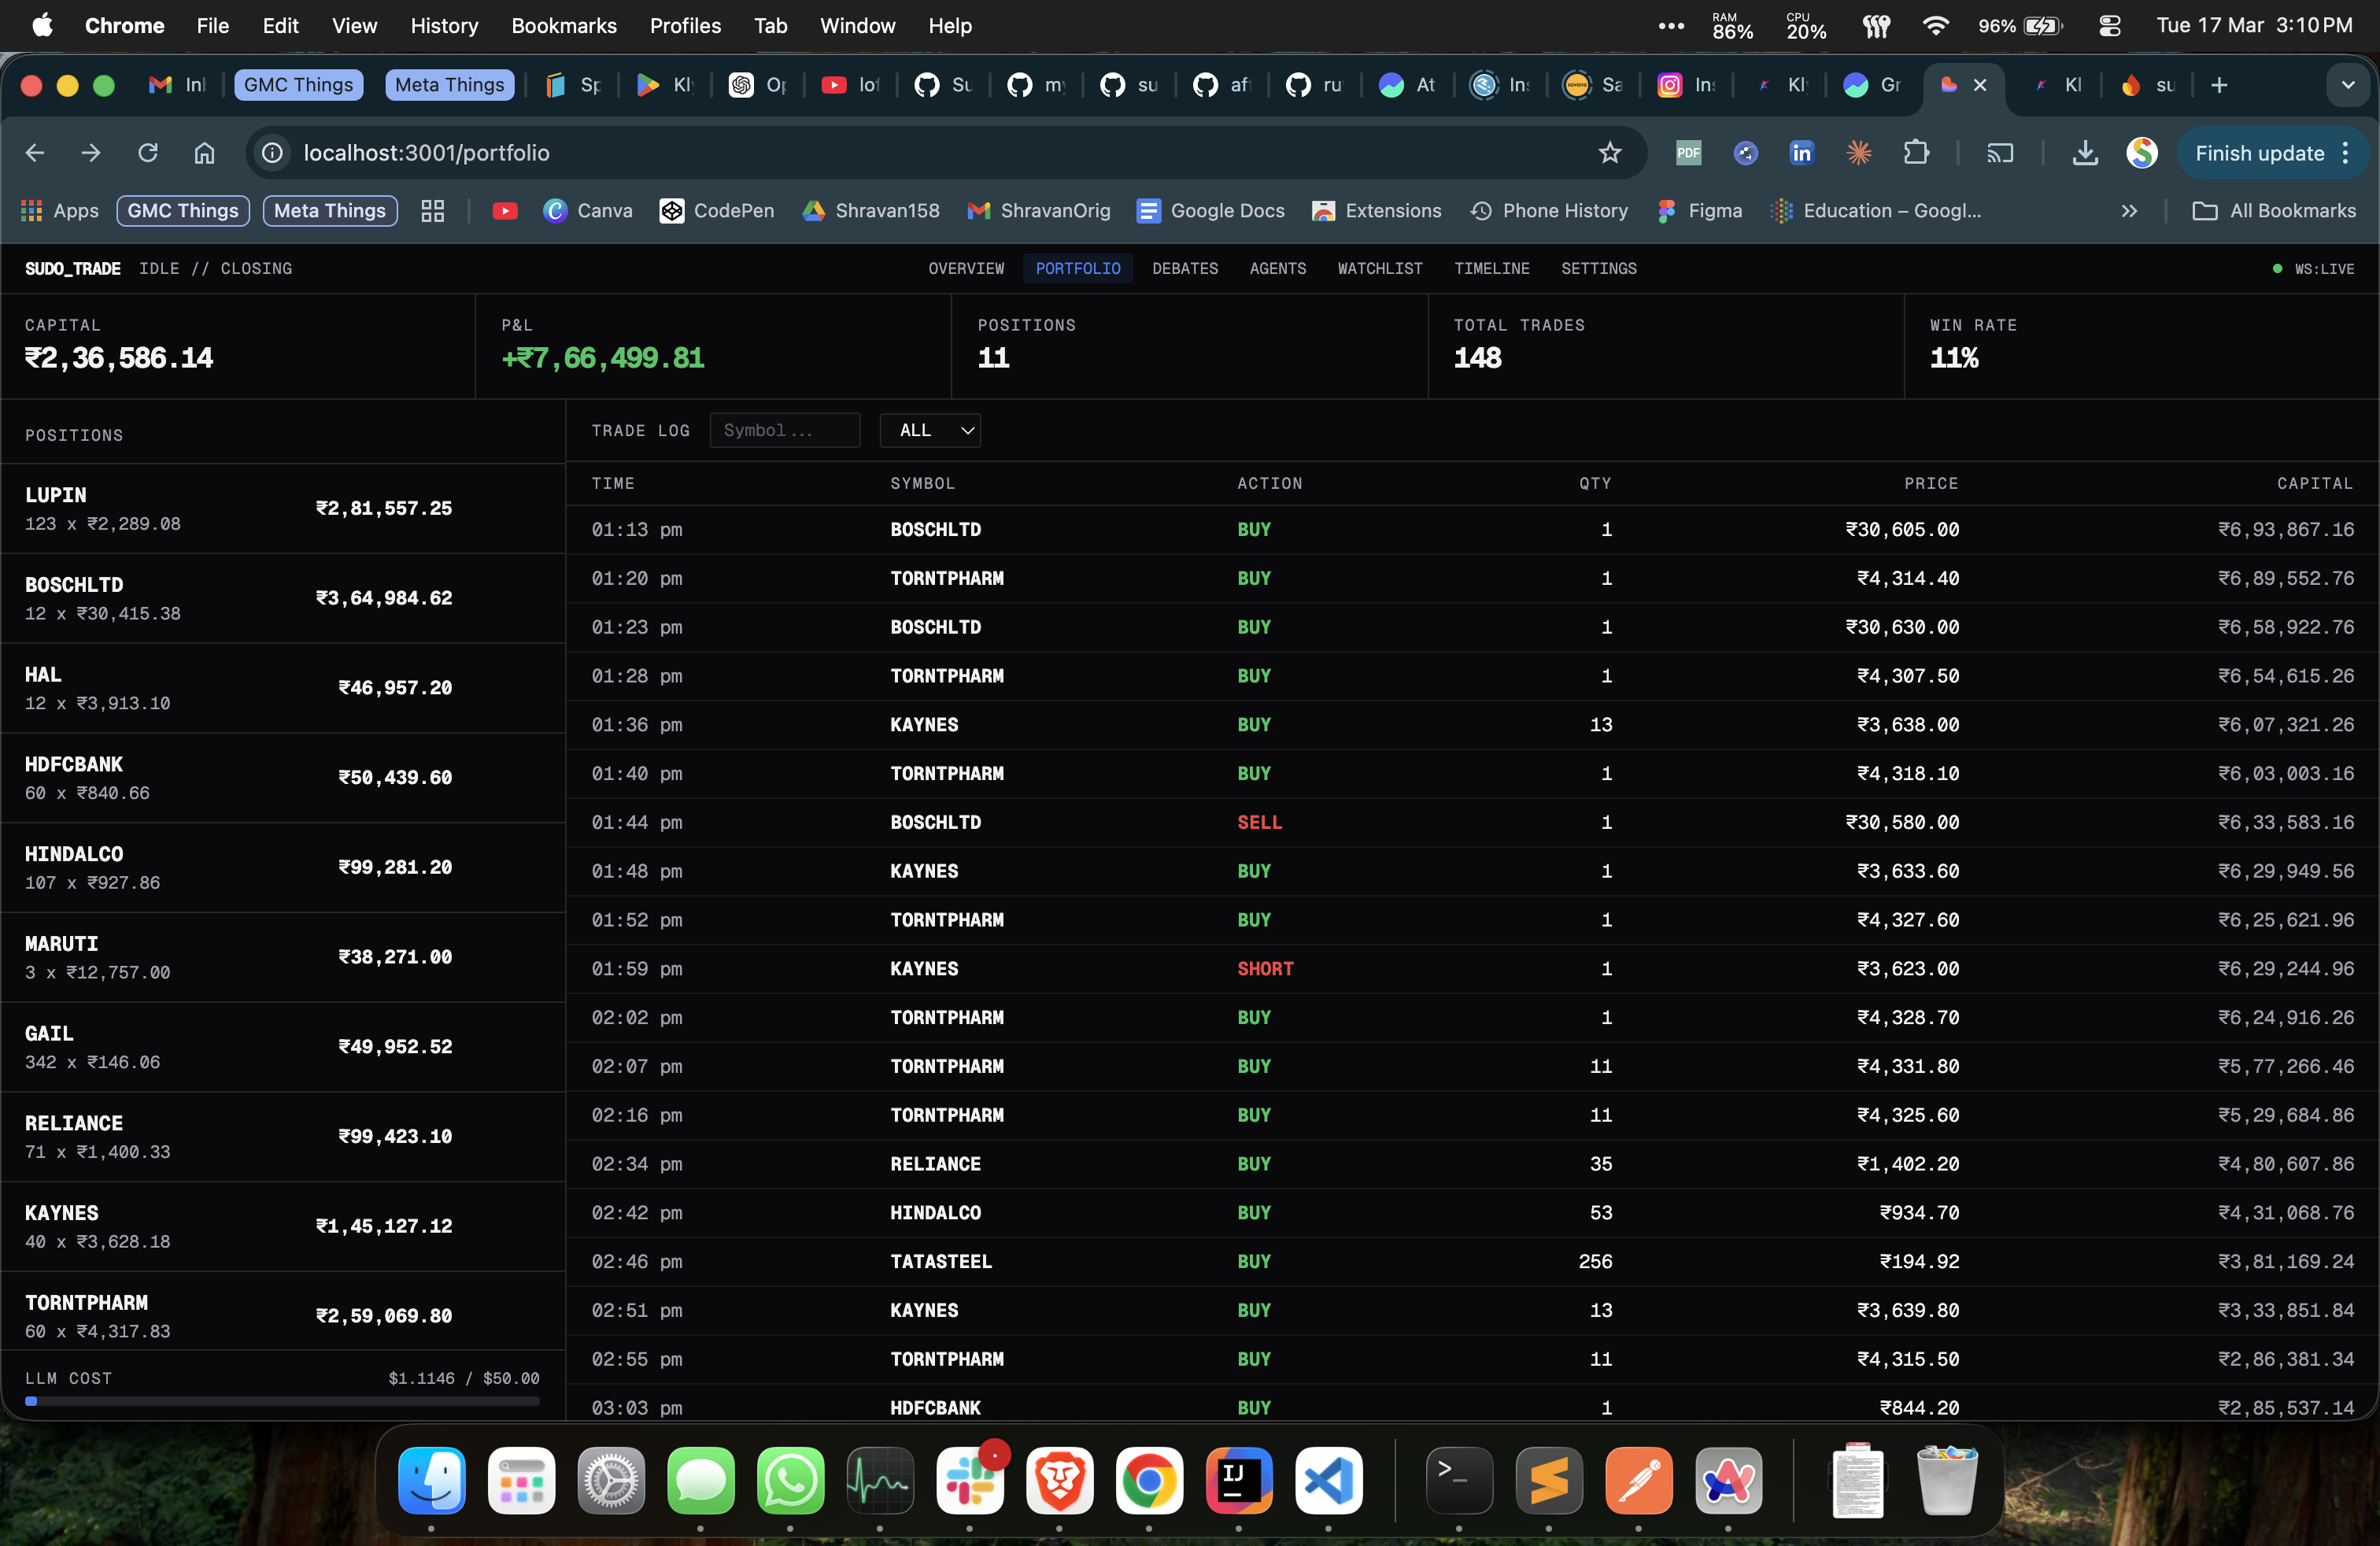Open WhatsApp from the dock
Screen dimensions: 2380x1546
click(790, 1480)
